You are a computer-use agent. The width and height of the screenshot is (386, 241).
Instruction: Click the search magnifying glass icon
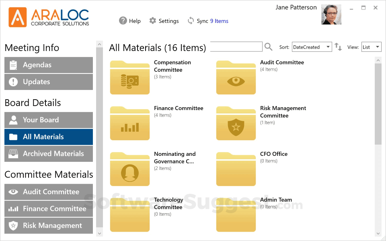click(x=268, y=47)
